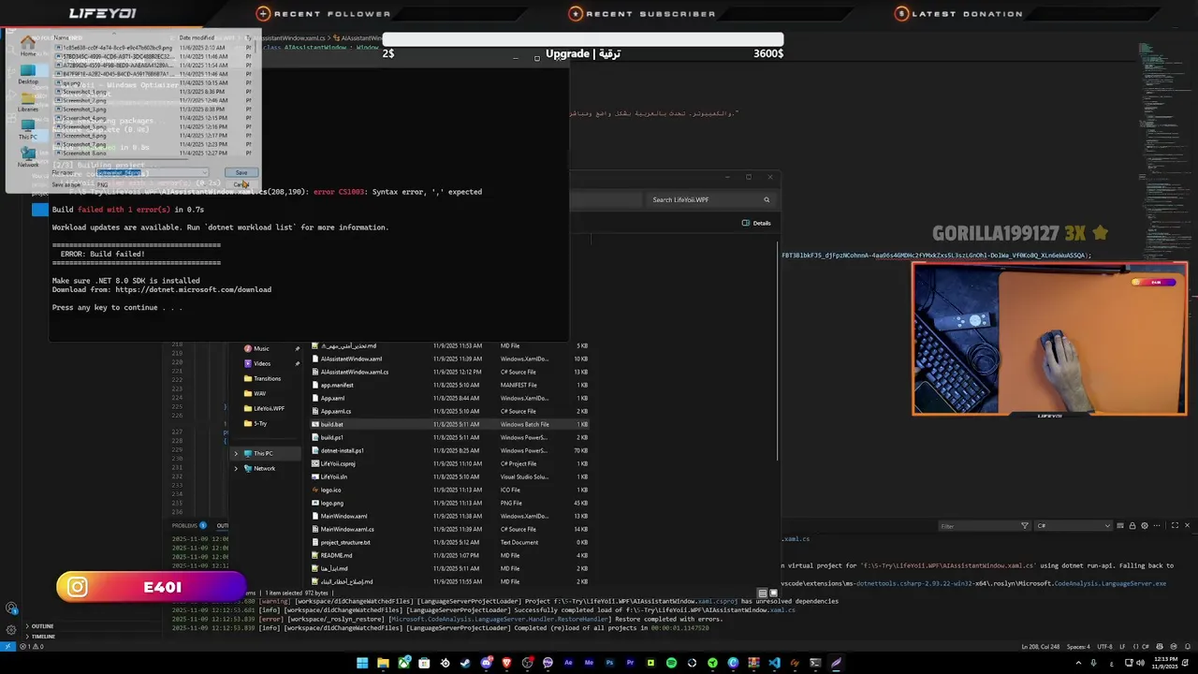
Task: Expand This PC in Explorer tree
Action: coord(236,453)
